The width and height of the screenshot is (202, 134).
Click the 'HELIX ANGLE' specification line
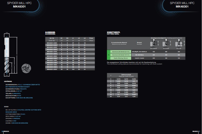coord(13,116)
